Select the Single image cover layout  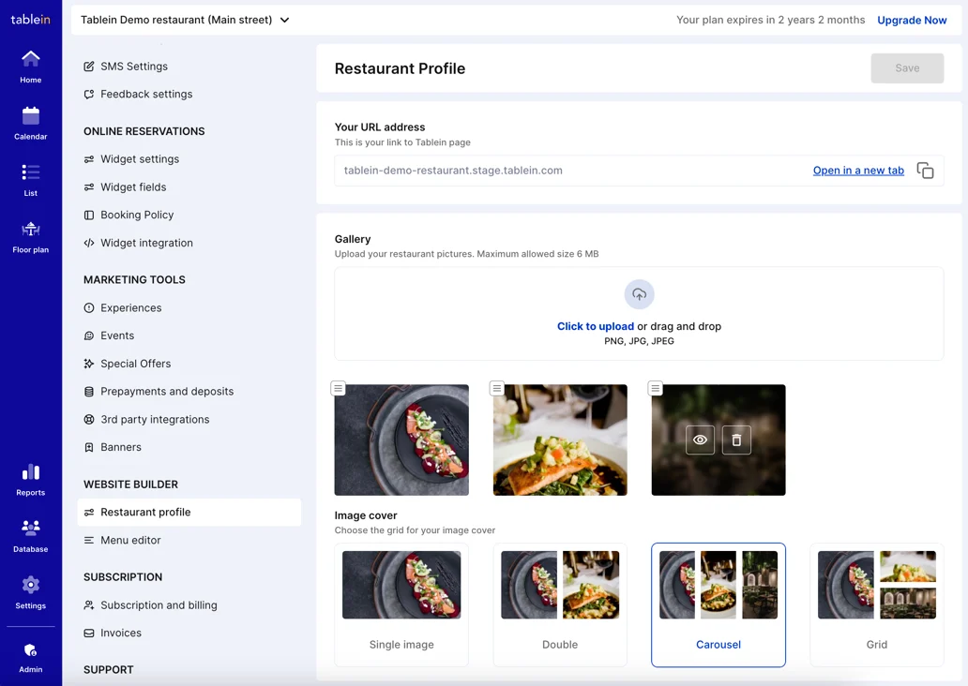[401, 604]
